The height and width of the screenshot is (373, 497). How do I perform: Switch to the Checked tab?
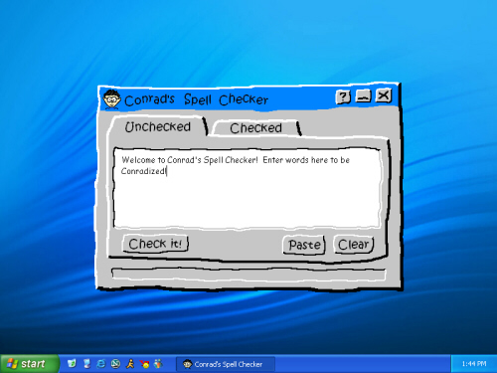pos(255,128)
